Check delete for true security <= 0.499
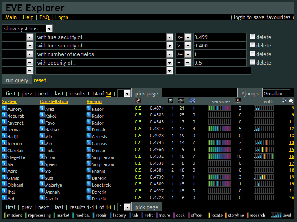The height and width of the screenshot is (222, 297). coord(252,37)
